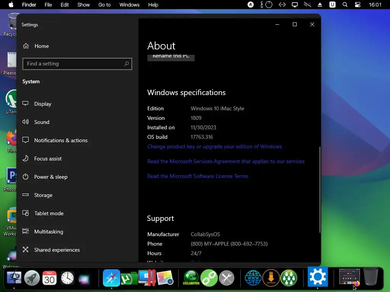Image resolution: width=390 pixels, height=292 pixels.
Task: Open the CollabSysOS icon in dock
Action: [191, 278]
